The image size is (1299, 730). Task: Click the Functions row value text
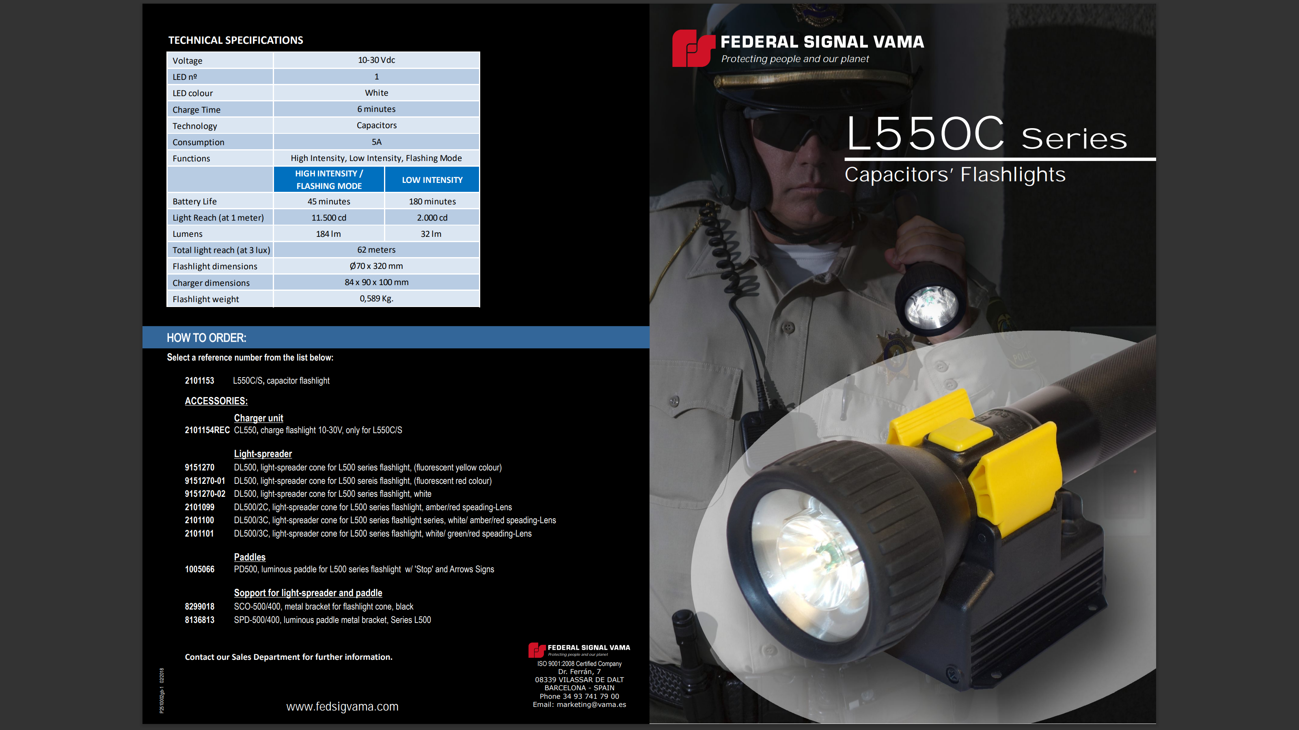(376, 158)
